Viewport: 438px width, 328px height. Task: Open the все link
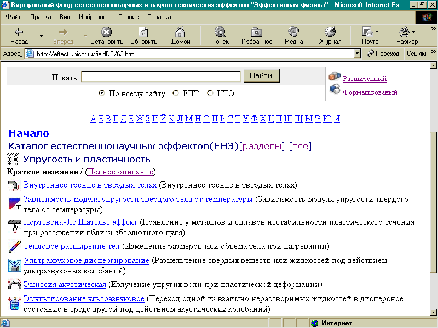[x=300, y=146]
